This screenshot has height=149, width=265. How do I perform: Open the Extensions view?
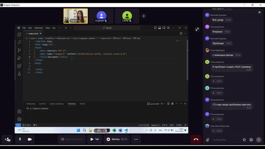coord(19,66)
